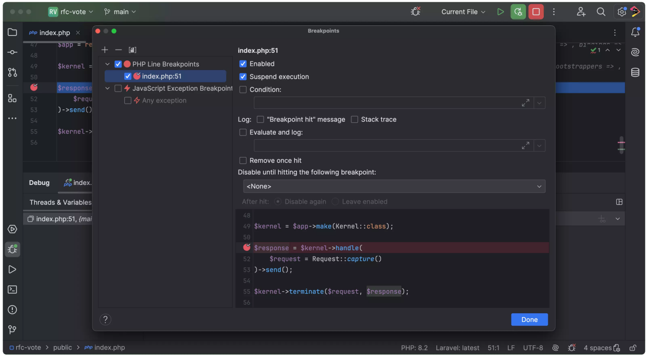Enable JavaScript Exception Breakpoints checkbox

(x=118, y=88)
